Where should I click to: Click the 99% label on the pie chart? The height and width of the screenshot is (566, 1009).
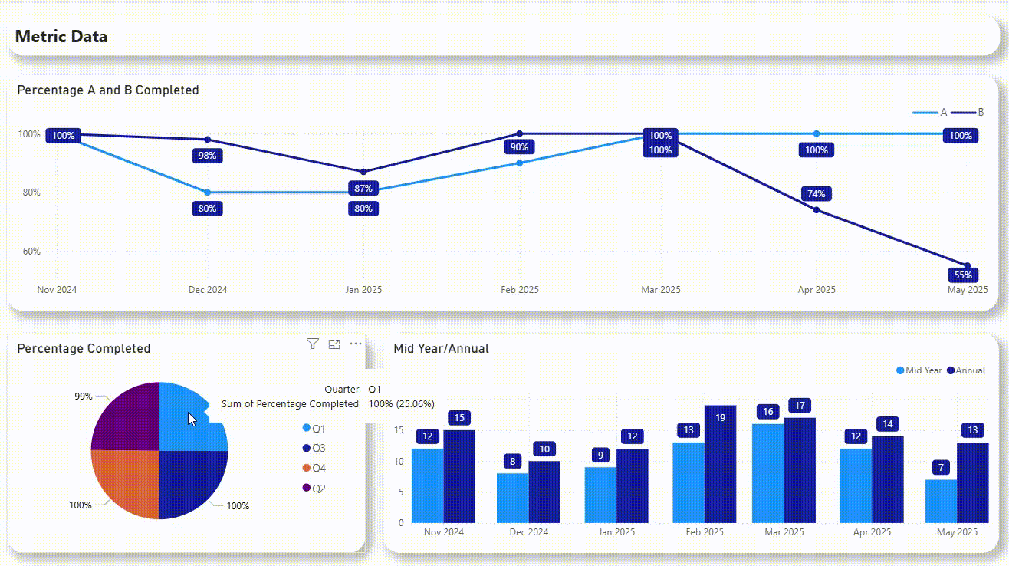[84, 397]
